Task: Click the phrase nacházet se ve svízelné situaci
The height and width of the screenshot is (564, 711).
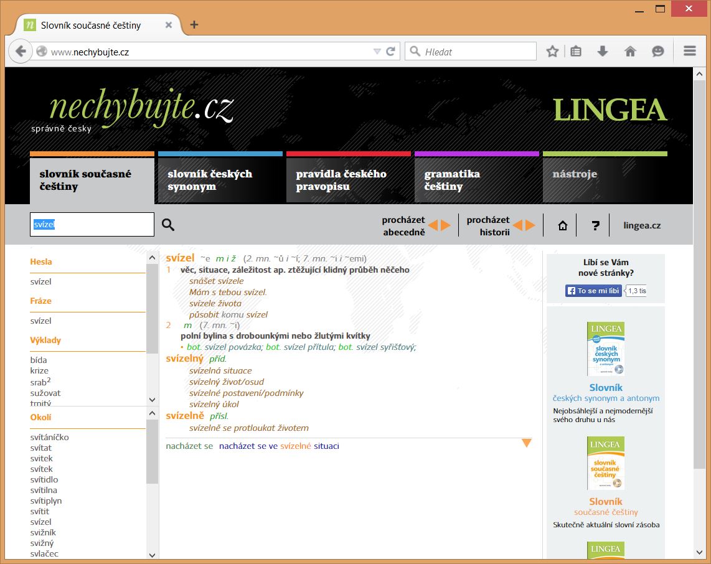Action: (279, 446)
